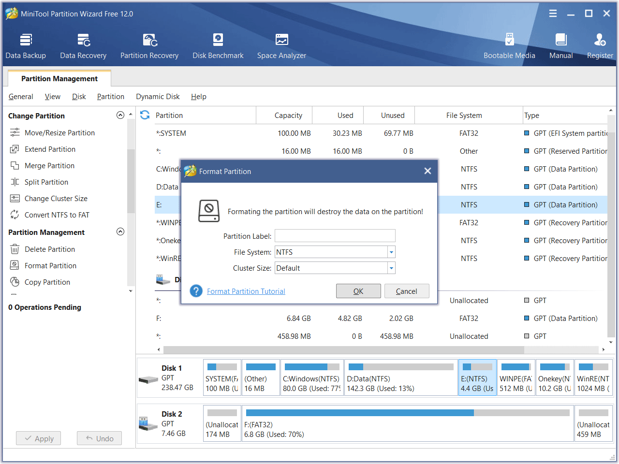Select the E:(NTFS) block in disk map
Viewport: 619px width, 464px height.
(477, 377)
